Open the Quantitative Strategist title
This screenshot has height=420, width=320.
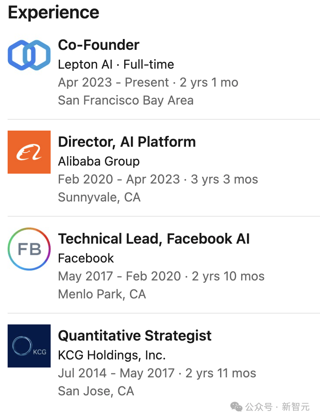coord(134,336)
